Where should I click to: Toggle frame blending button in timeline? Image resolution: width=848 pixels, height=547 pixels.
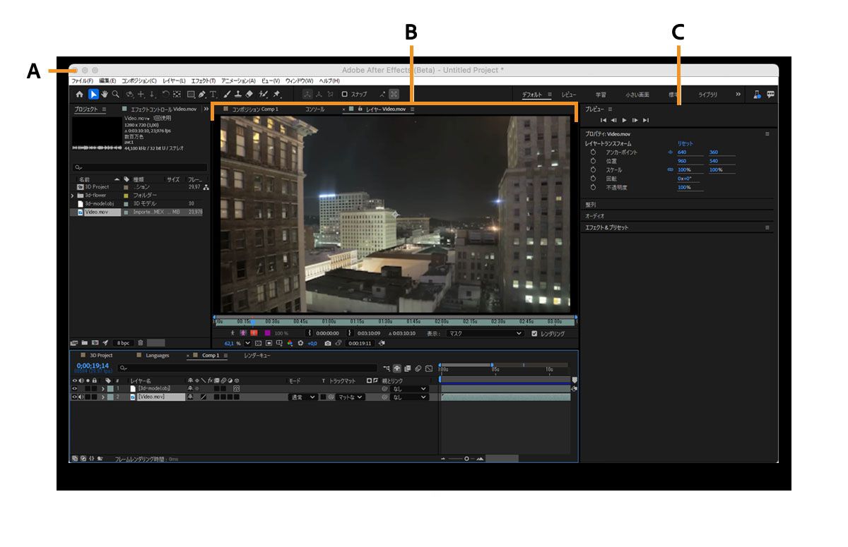[407, 368]
